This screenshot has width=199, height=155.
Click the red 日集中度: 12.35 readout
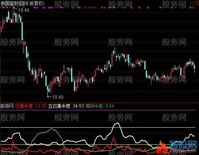tap(31, 106)
